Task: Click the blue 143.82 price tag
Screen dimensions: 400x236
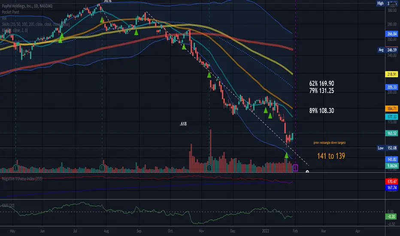Action: pyautogui.click(x=392, y=159)
